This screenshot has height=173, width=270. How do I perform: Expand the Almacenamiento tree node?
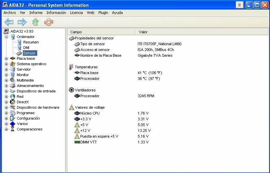click(6, 86)
